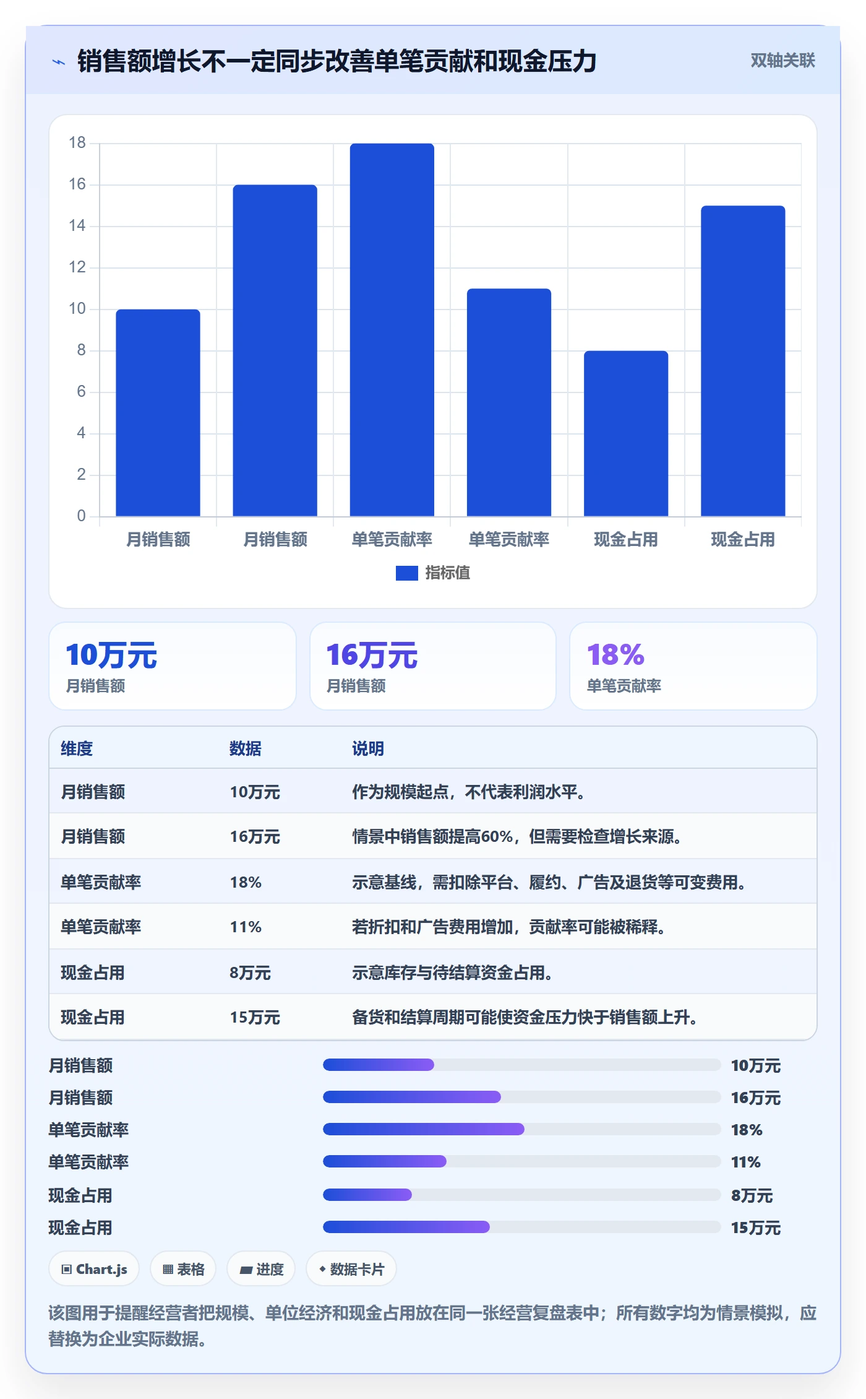Click the progress bar labeled 16万元
The height and width of the screenshot is (1399, 866).
click(x=522, y=1097)
